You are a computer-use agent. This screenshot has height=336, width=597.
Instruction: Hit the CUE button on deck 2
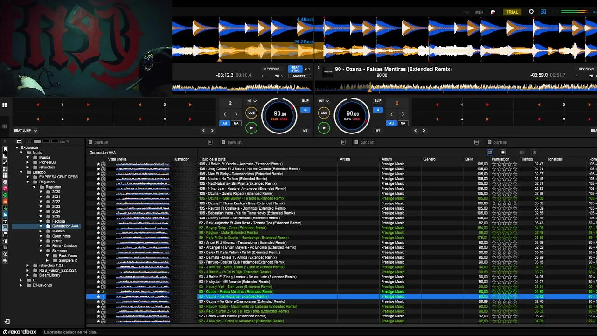point(324,112)
